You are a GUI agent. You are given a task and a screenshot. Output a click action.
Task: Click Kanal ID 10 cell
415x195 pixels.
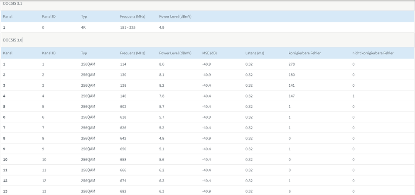pyautogui.click(x=44, y=160)
